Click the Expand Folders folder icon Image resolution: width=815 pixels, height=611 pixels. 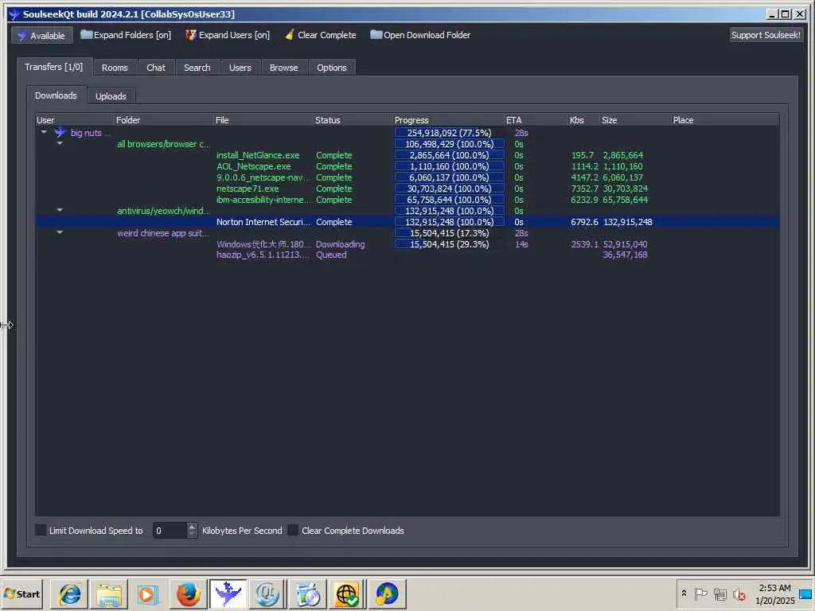pos(86,35)
